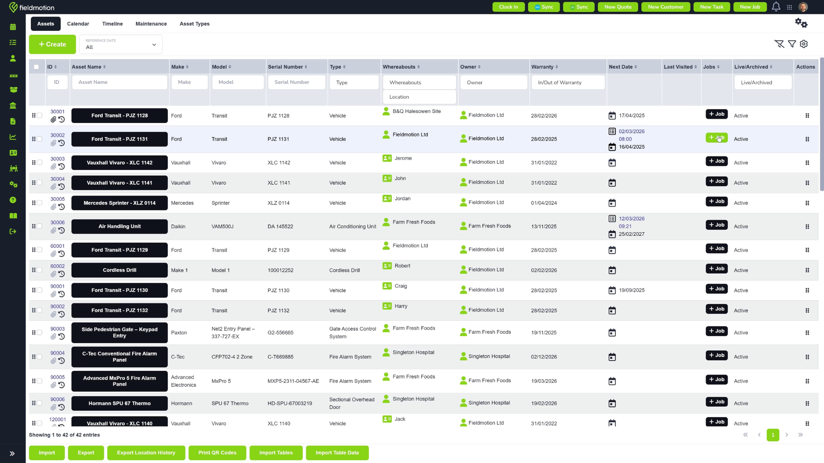824x463 pixels.
Task: Open the user profile avatar
Action: click(x=803, y=7)
